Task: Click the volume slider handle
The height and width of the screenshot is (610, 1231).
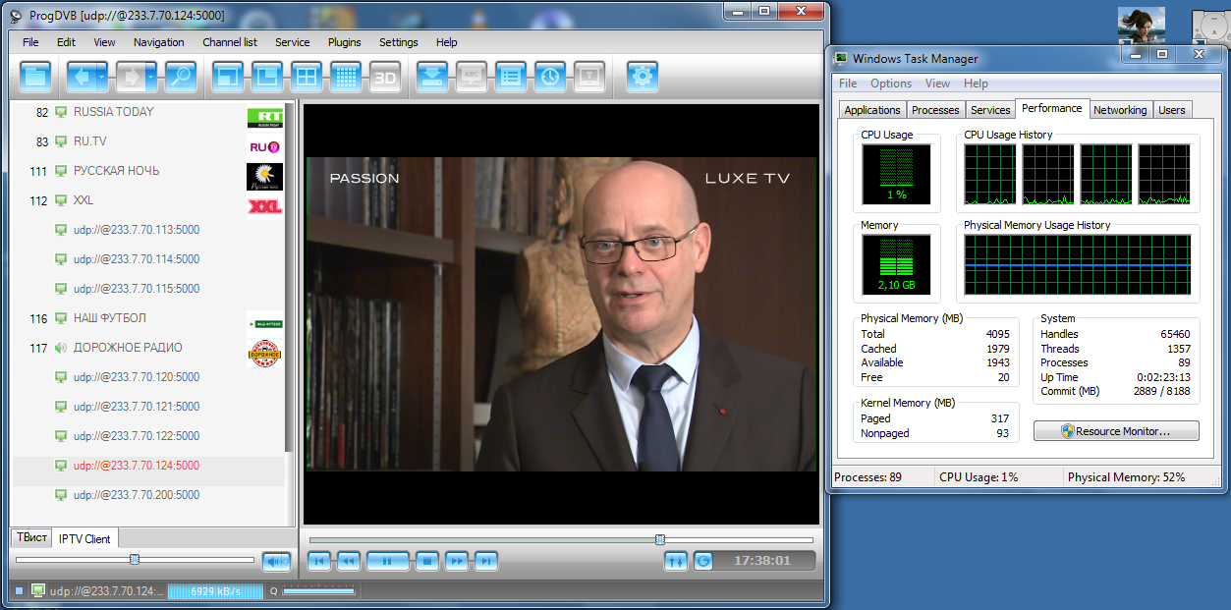Action: (135, 559)
